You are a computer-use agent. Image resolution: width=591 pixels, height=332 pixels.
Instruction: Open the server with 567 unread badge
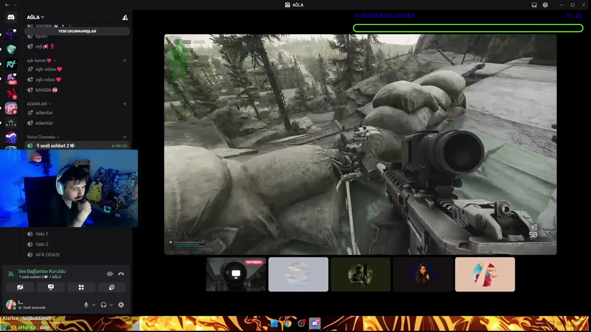pyautogui.click(x=11, y=79)
